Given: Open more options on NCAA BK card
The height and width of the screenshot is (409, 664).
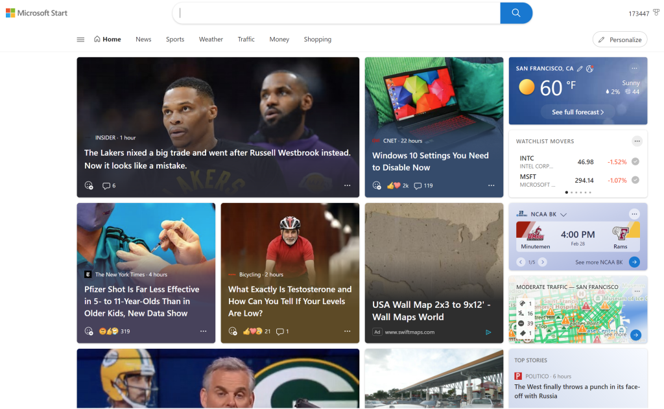Looking at the screenshot, I should (634, 214).
